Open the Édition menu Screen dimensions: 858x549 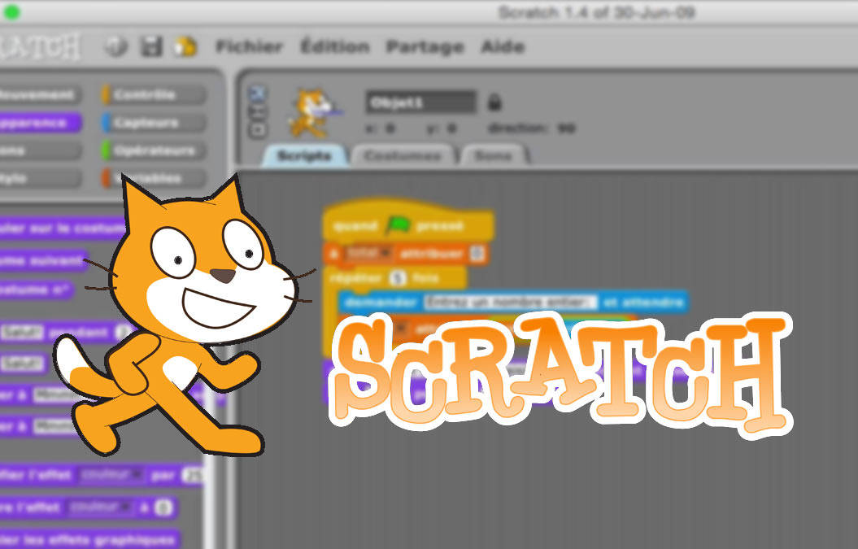coord(335,46)
